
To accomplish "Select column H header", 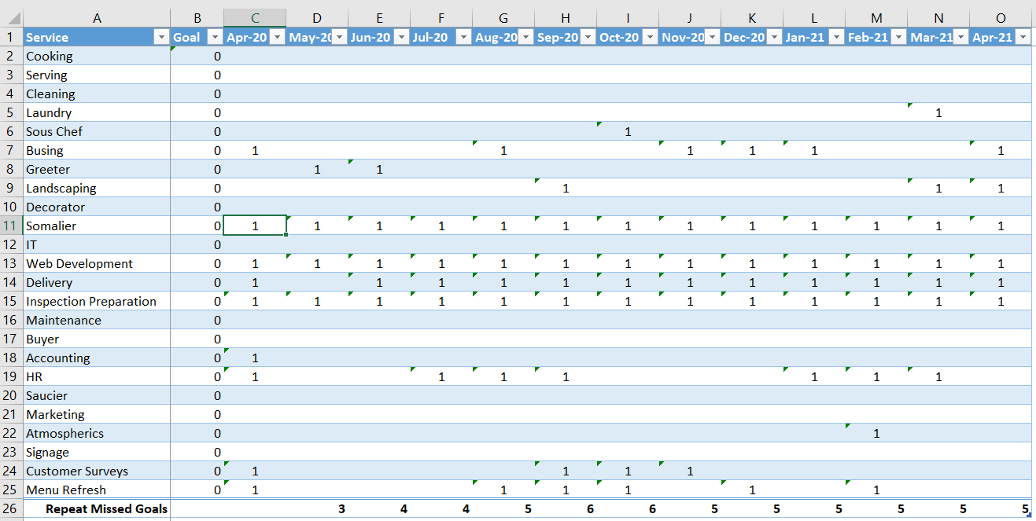I will (566, 18).
